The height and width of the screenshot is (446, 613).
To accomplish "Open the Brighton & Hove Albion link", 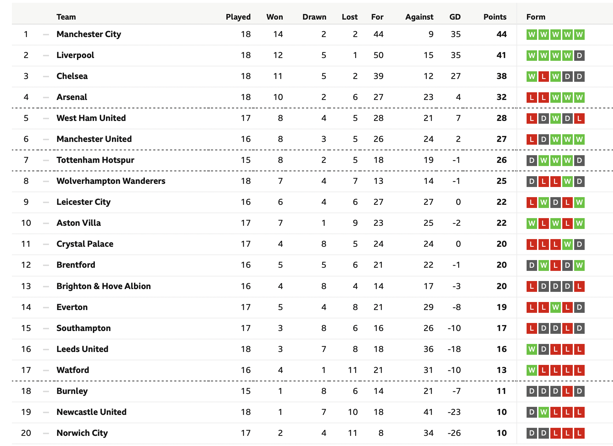I will pyautogui.click(x=104, y=286).
